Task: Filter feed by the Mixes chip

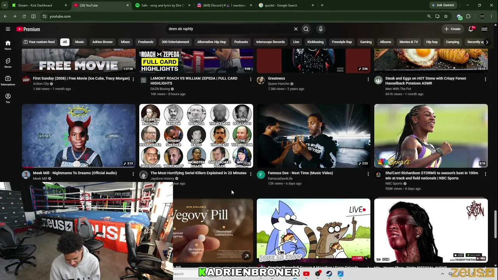Action: coord(125,42)
